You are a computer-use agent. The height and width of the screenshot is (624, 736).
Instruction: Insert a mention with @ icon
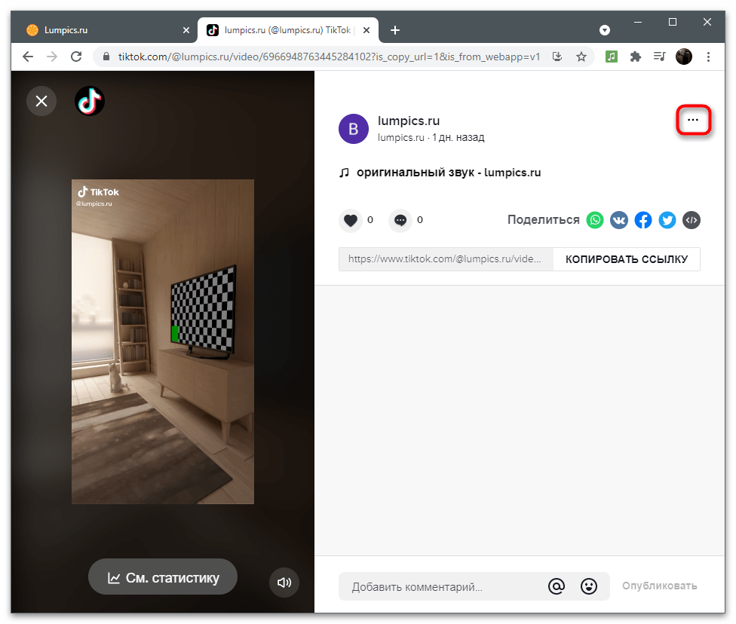[557, 586]
